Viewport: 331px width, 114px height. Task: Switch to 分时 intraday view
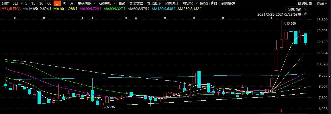click(x=5, y=3)
